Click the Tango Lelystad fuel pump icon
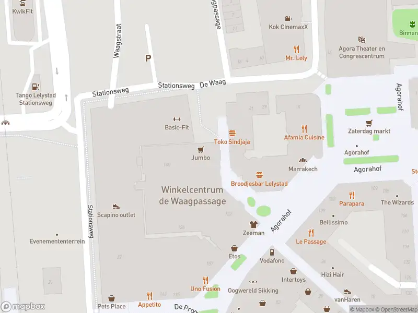 [36, 87]
